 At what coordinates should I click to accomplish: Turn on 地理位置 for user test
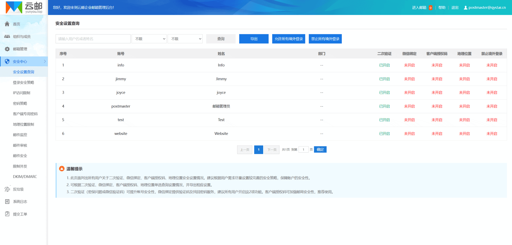point(464,120)
